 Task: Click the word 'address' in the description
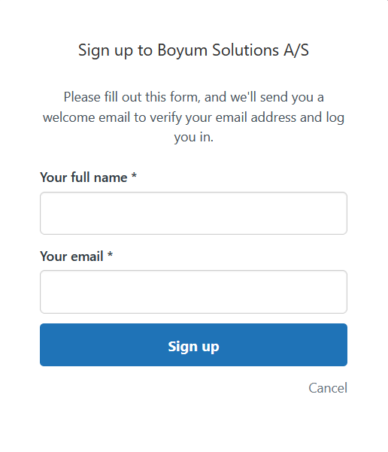click(273, 117)
